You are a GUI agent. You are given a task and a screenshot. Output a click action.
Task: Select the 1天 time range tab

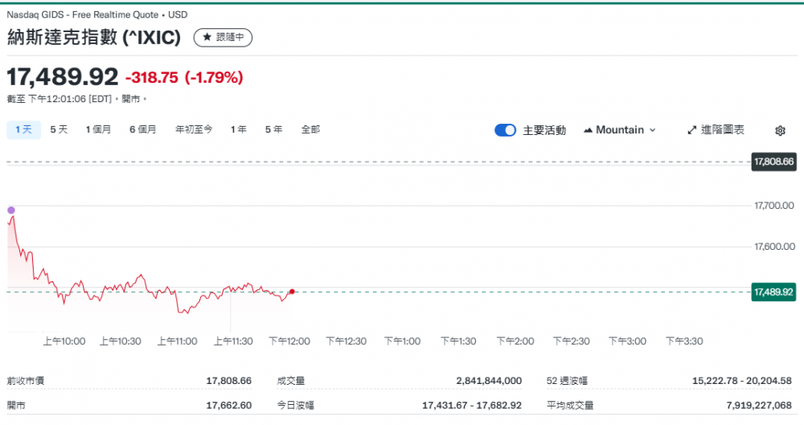coord(23,129)
